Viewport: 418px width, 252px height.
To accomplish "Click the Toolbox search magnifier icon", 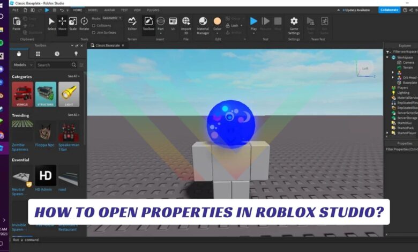I will [74, 65].
